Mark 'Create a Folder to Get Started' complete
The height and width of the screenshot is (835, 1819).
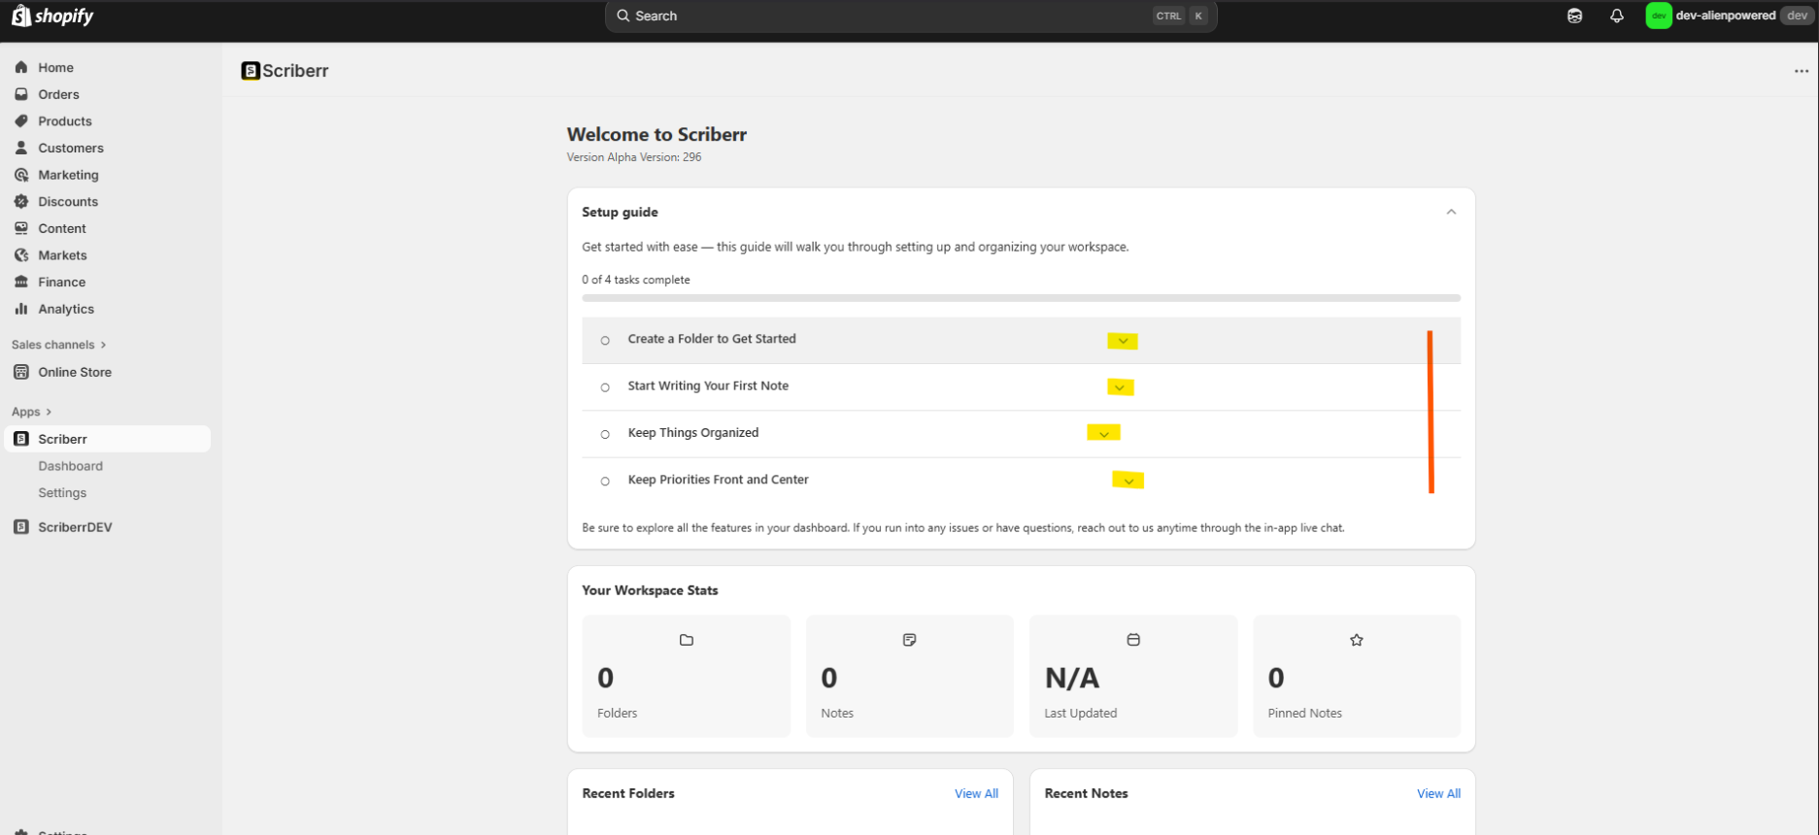[605, 341]
